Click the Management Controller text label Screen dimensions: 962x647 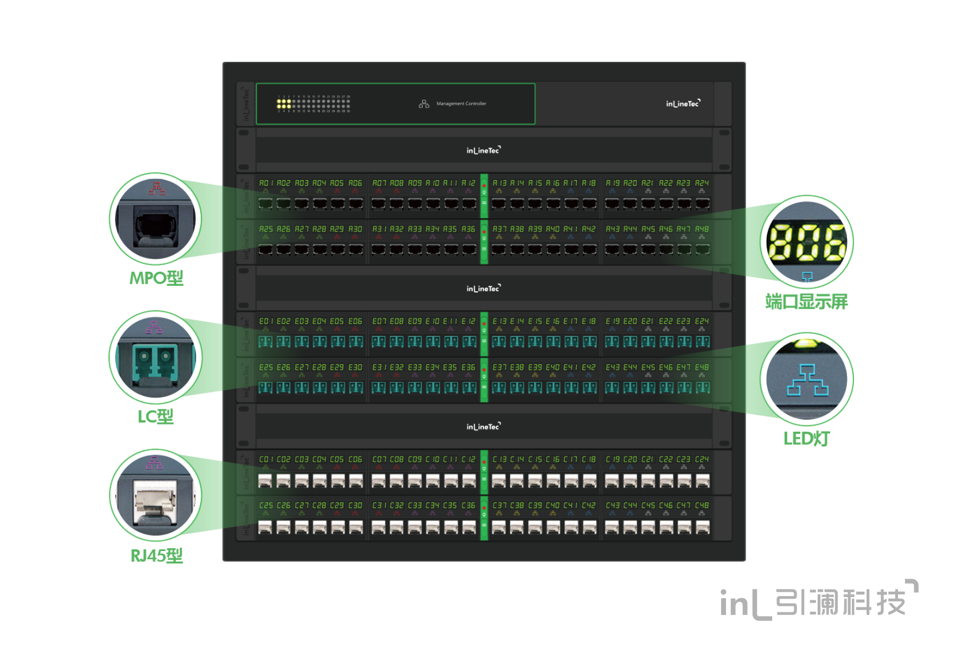(x=461, y=104)
